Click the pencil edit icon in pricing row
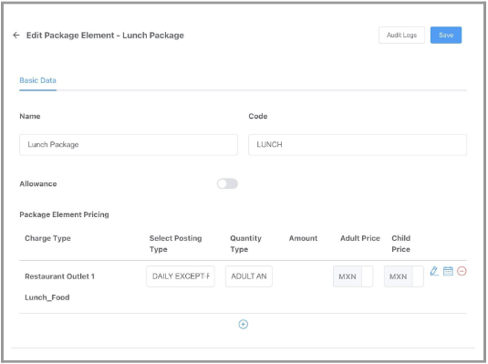This screenshot has width=488, height=364. point(434,271)
